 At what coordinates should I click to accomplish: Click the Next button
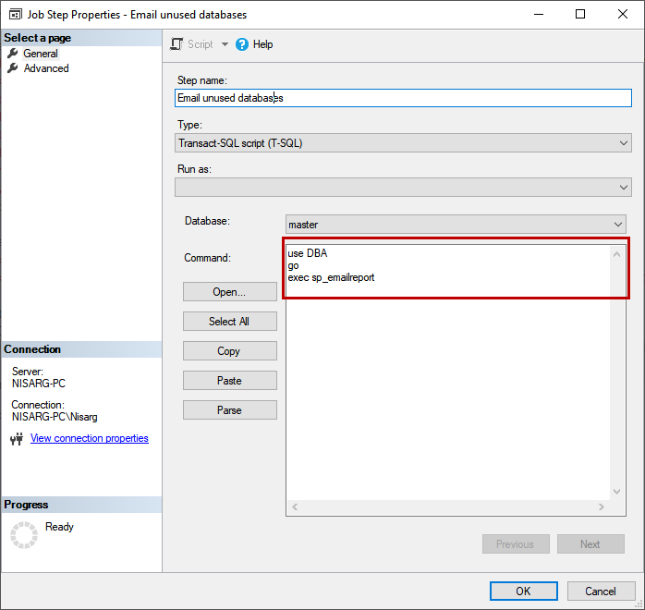[590, 544]
